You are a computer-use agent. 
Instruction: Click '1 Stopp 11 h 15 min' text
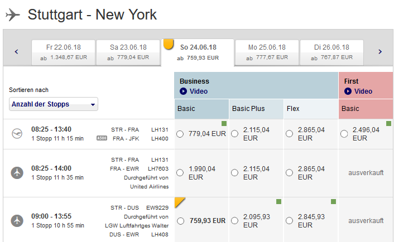click(57, 138)
